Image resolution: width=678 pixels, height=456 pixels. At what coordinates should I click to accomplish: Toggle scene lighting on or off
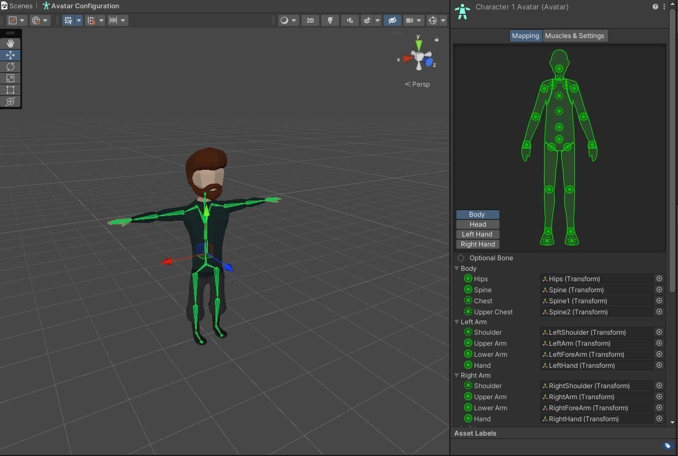[x=329, y=20]
